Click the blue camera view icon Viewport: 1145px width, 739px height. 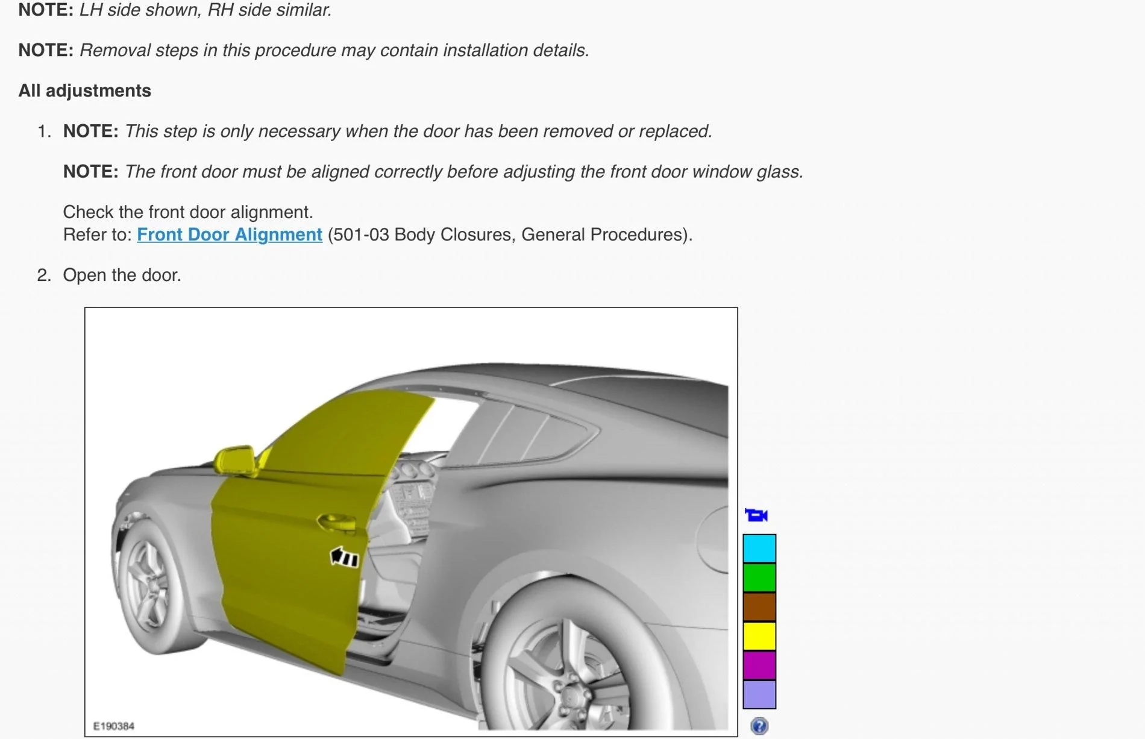(756, 515)
